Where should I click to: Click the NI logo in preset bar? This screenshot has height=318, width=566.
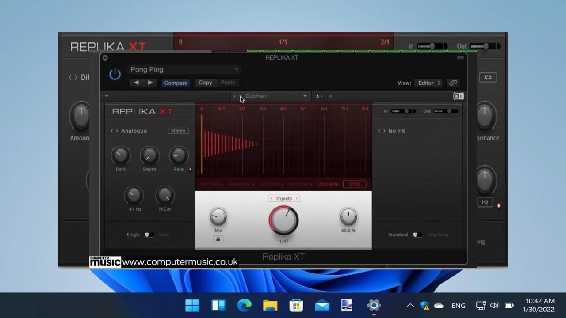pyautogui.click(x=458, y=96)
